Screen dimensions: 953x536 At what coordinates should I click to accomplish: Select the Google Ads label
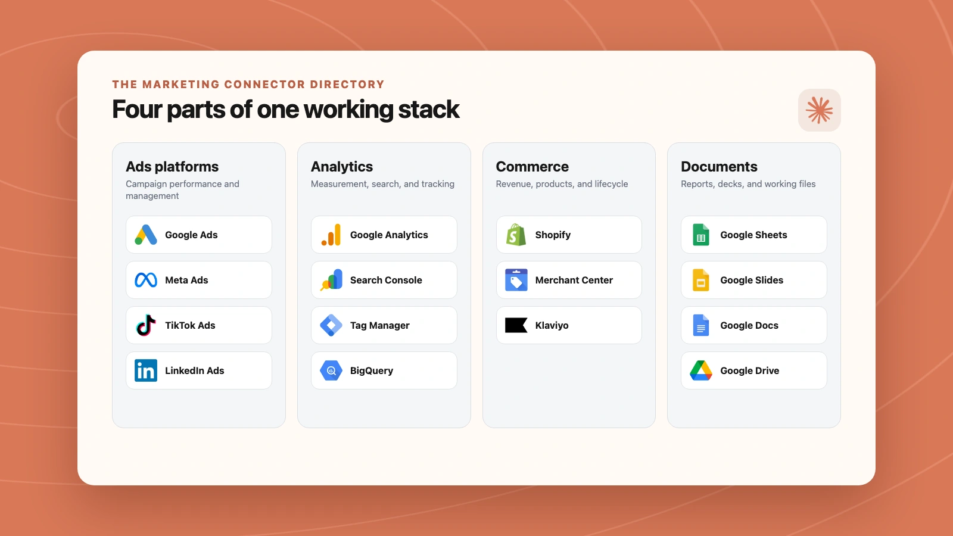(191, 235)
